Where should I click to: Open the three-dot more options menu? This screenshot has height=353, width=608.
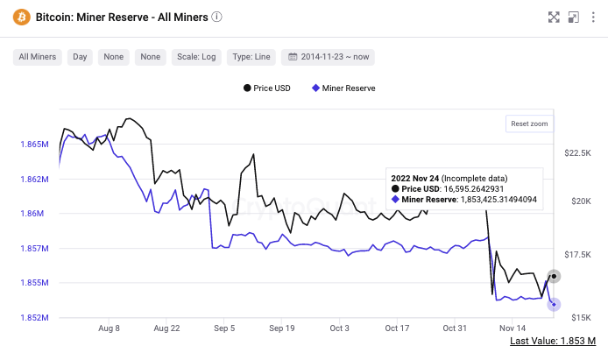tap(592, 17)
